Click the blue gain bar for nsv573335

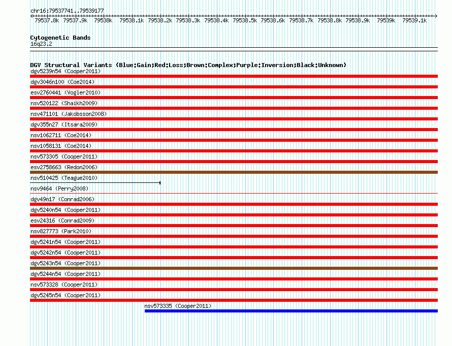point(291,311)
